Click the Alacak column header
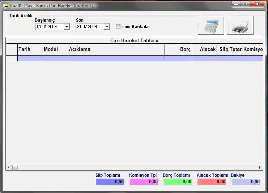This screenshot has height=193, width=268. pos(204,49)
